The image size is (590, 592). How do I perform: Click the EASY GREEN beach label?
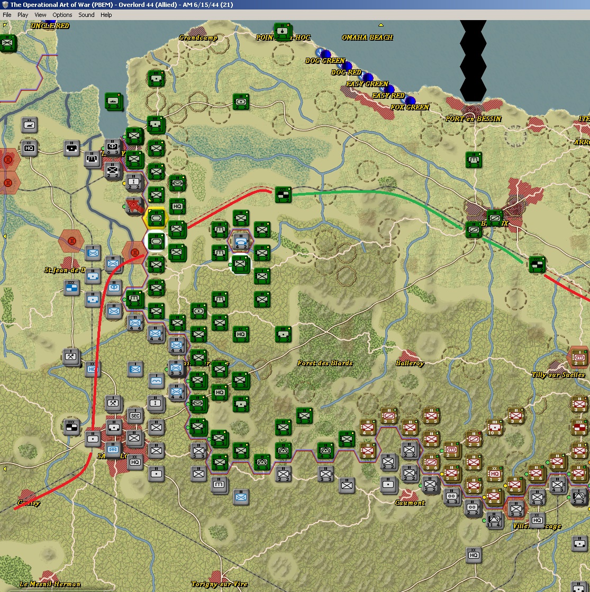tap(367, 84)
